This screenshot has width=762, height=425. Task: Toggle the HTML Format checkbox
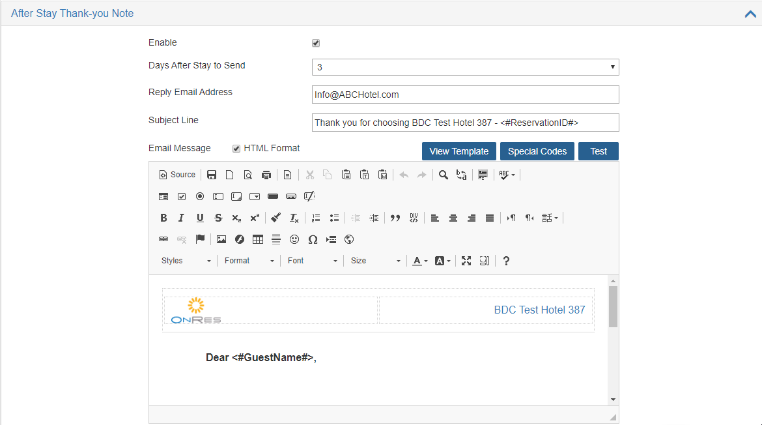point(236,149)
